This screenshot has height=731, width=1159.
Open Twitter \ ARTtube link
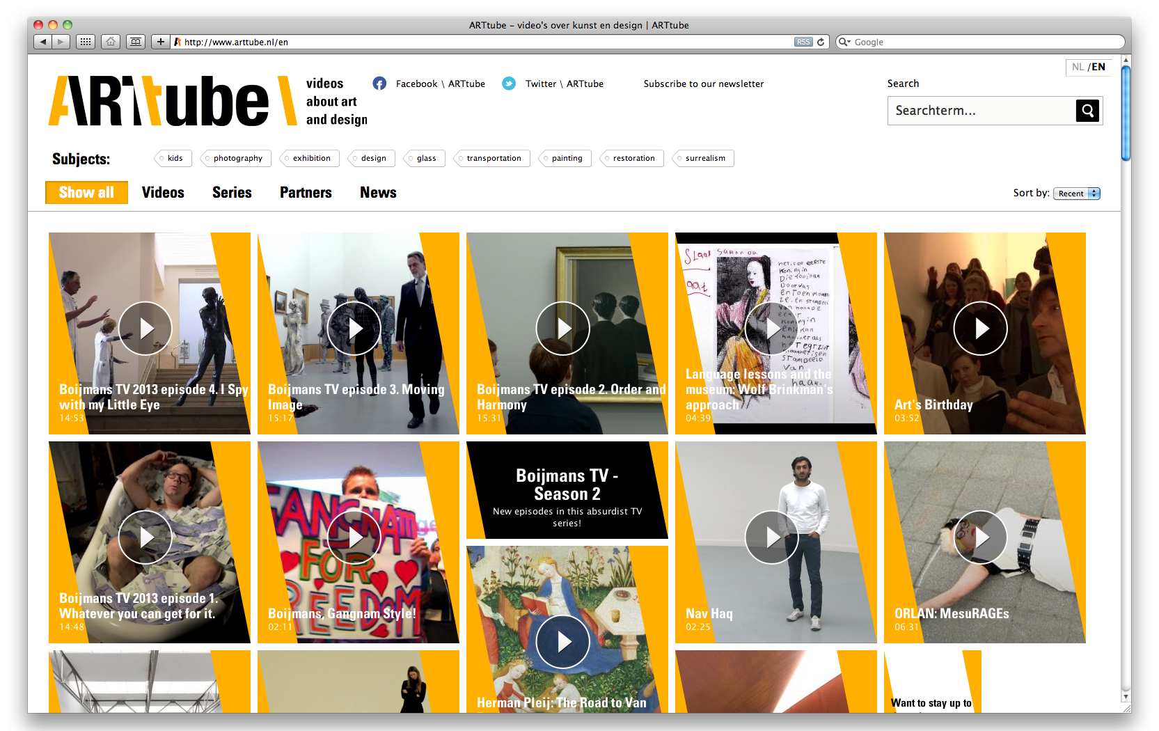[565, 84]
